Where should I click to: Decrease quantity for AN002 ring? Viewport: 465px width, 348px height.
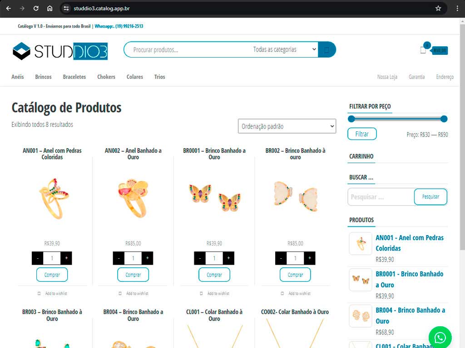pyautogui.click(x=119, y=258)
